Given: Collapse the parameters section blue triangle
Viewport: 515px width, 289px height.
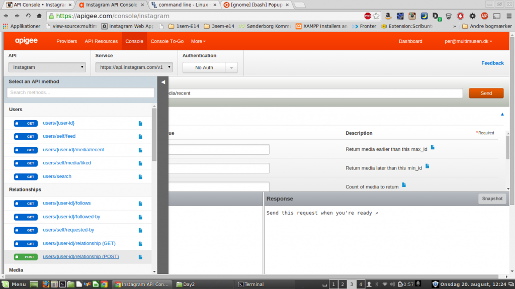Looking at the screenshot, I should [x=502, y=114].
